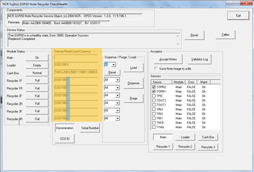Show Recycler 1 sensors

coord(163,147)
